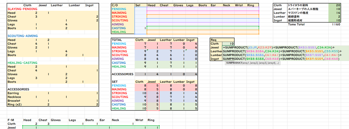This screenshot has width=349, height=129.
Task: Click the Lumber column header in left table
Action: [75, 5]
